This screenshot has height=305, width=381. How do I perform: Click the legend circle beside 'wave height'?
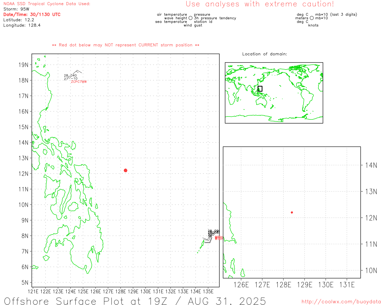tap(190, 18)
